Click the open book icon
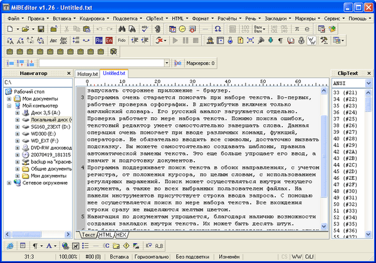 [x=291, y=41]
